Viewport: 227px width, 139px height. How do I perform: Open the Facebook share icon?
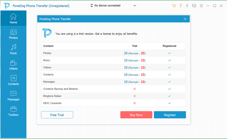(187, 6)
